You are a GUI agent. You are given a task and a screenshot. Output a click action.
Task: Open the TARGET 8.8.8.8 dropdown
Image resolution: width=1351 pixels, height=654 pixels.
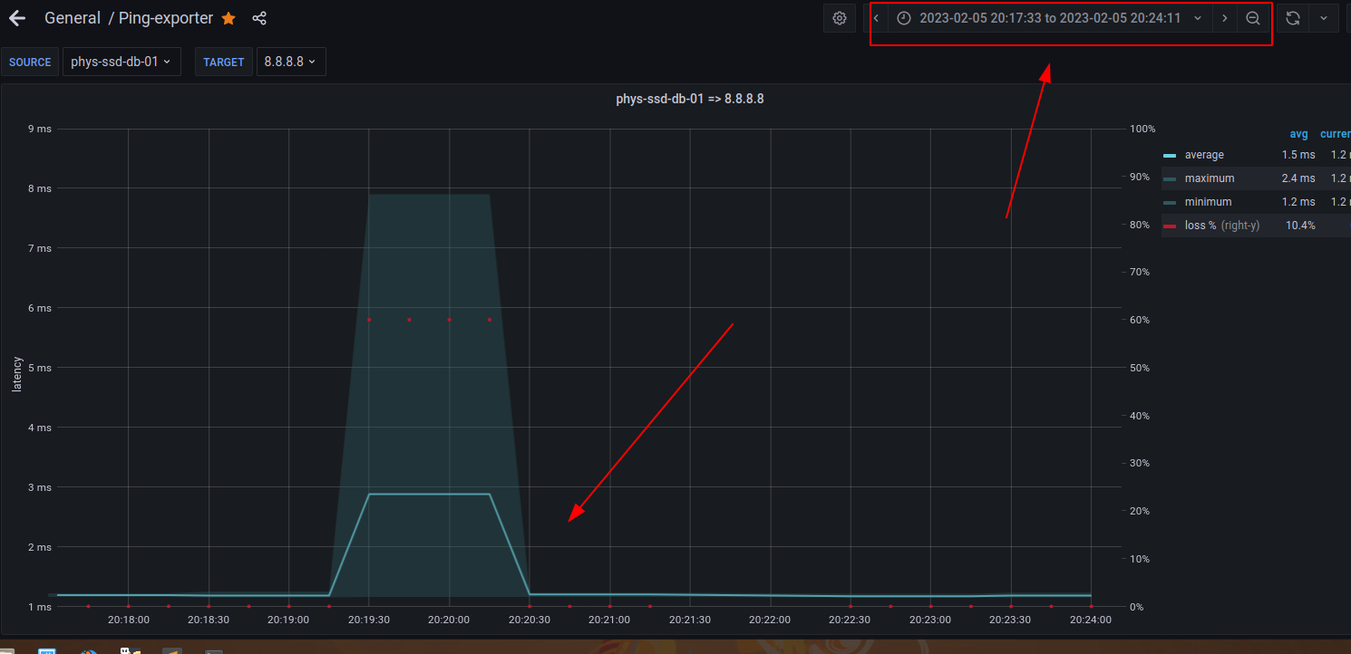click(291, 62)
